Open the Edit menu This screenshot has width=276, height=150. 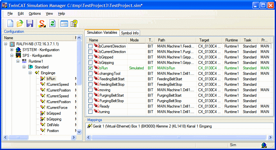[21, 13]
